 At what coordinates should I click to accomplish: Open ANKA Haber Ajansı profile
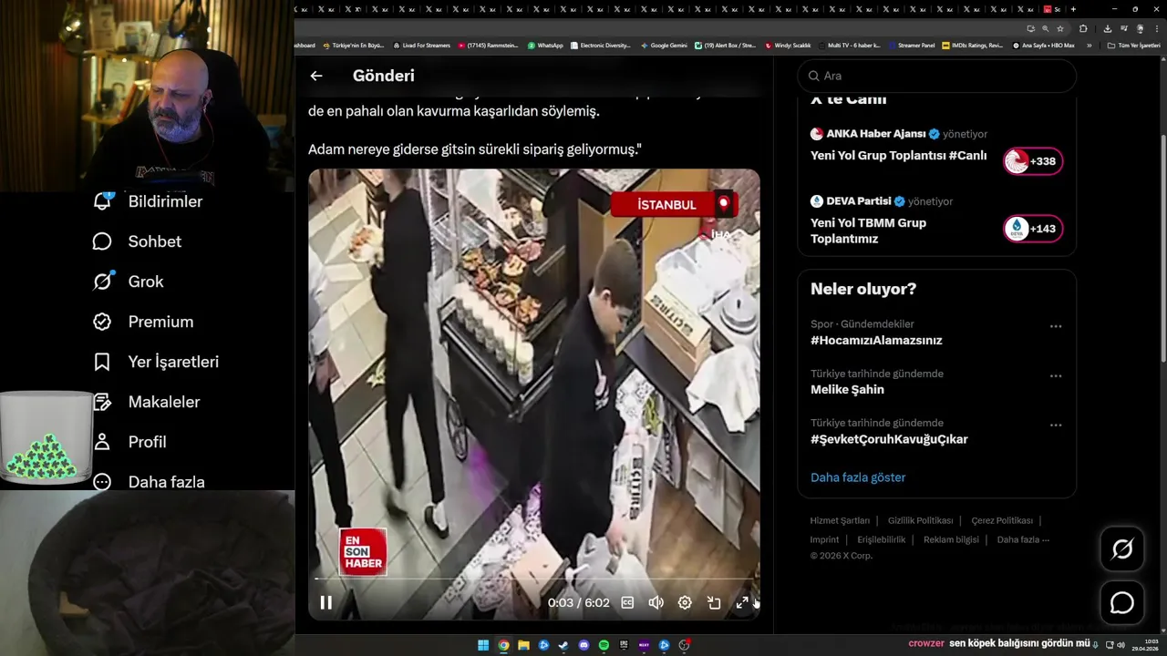[876, 134]
